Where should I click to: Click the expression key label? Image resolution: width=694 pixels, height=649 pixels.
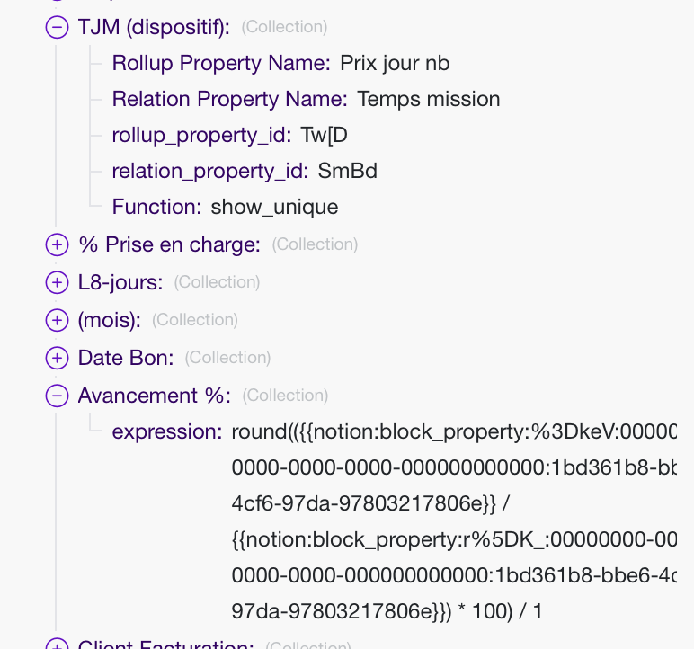click(x=166, y=431)
